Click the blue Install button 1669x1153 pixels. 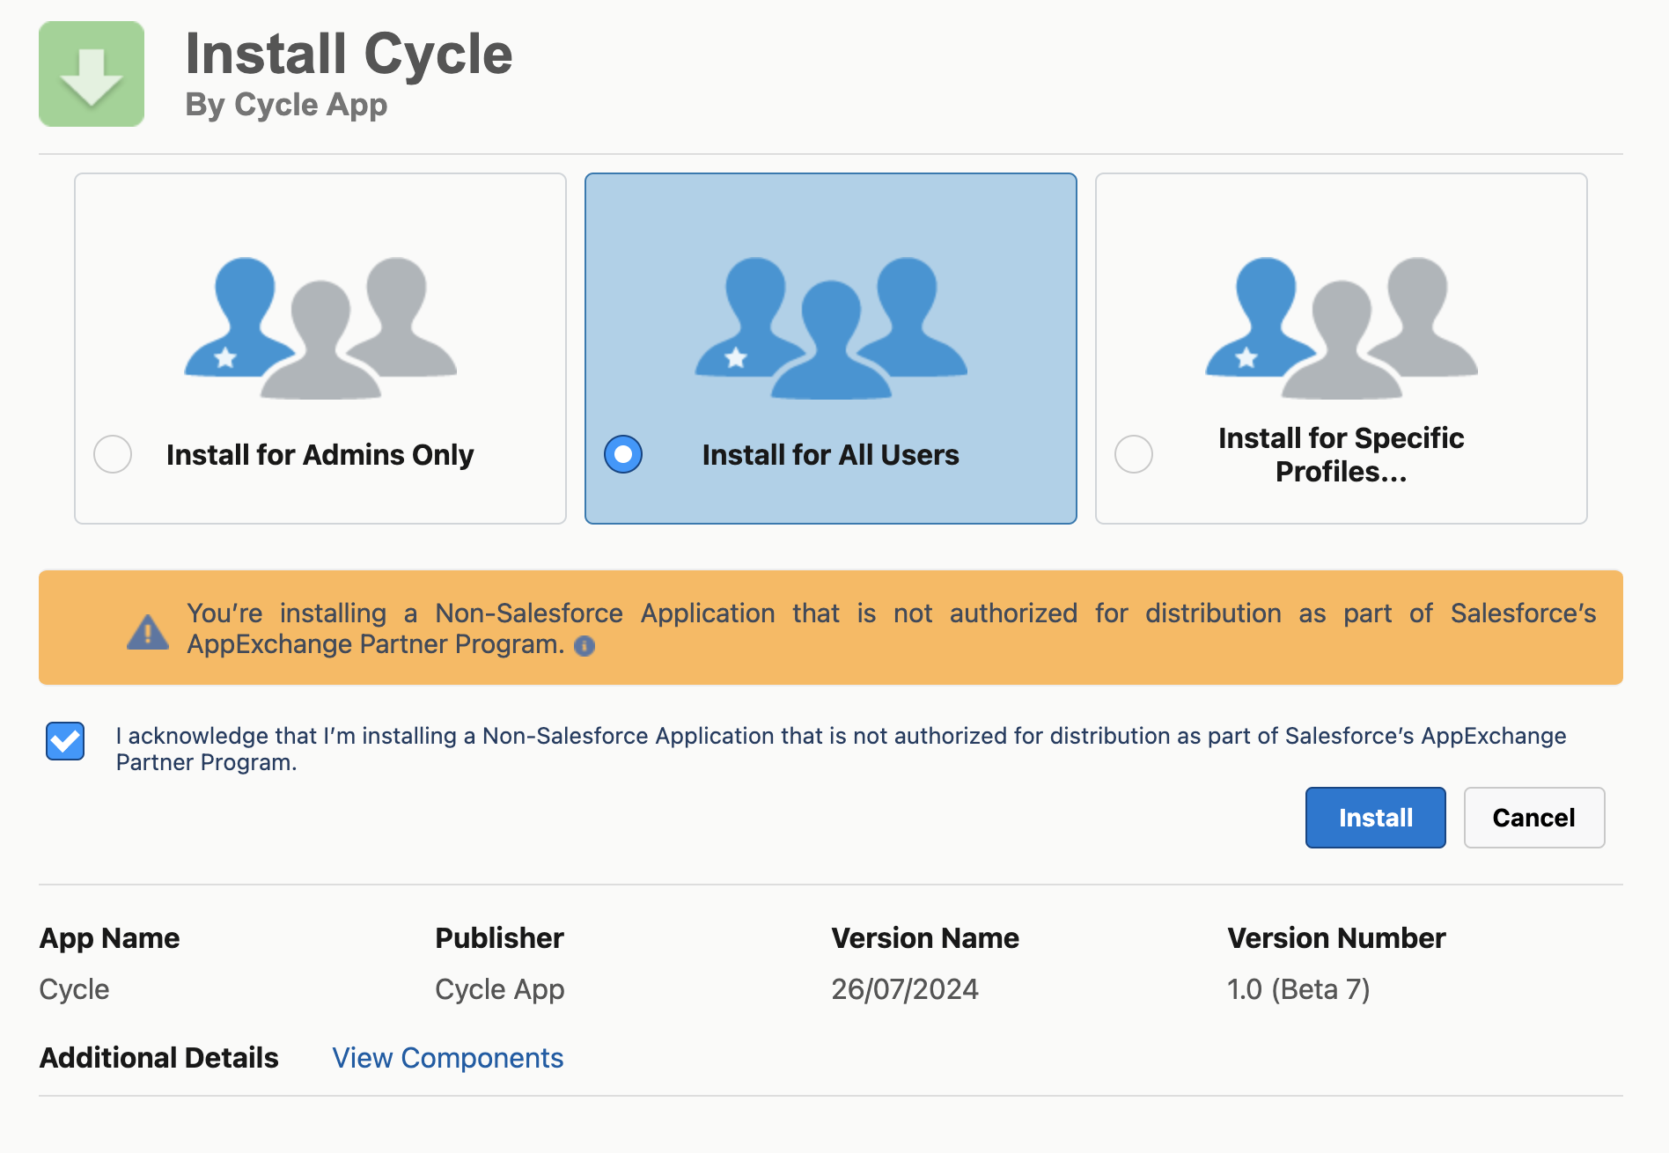(x=1375, y=818)
